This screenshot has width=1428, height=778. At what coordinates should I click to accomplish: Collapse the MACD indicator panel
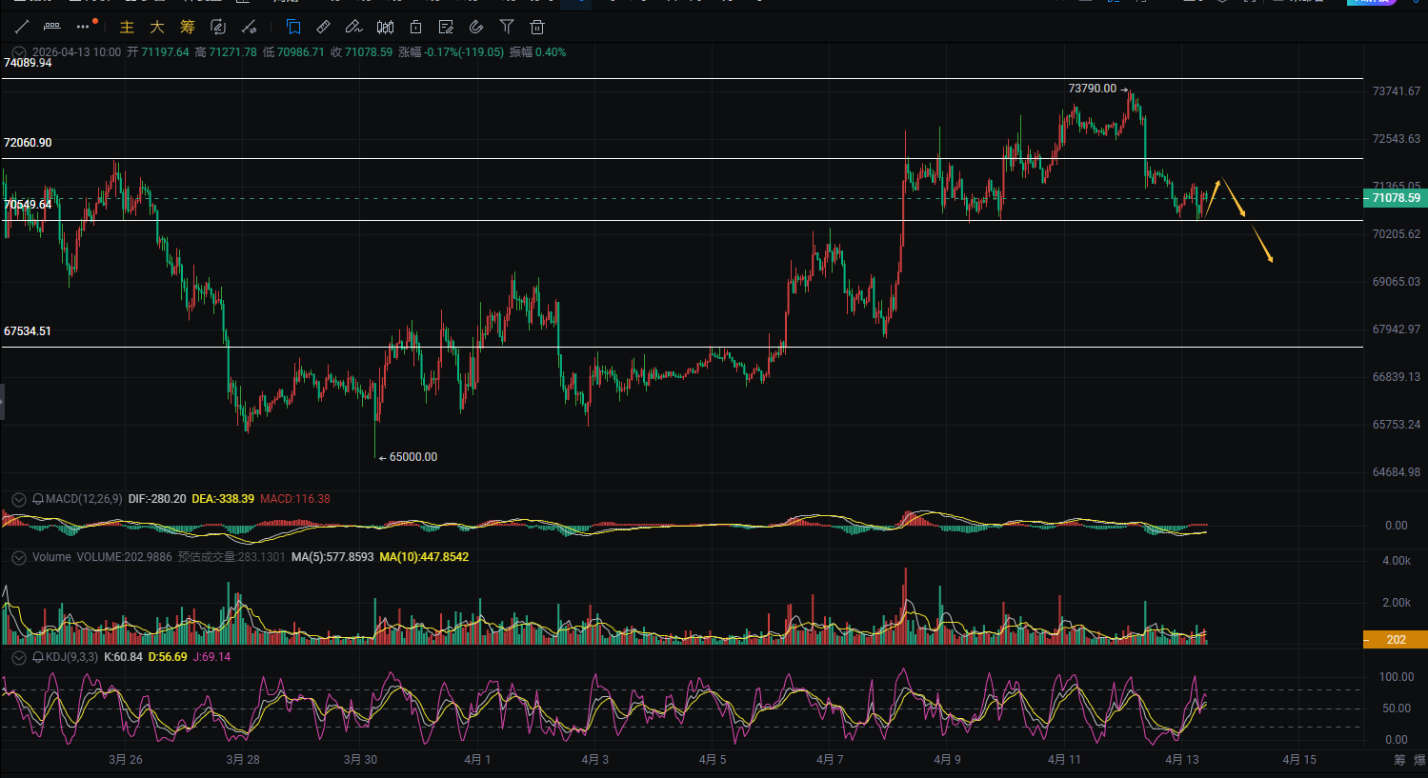click(x=18, y=499)
